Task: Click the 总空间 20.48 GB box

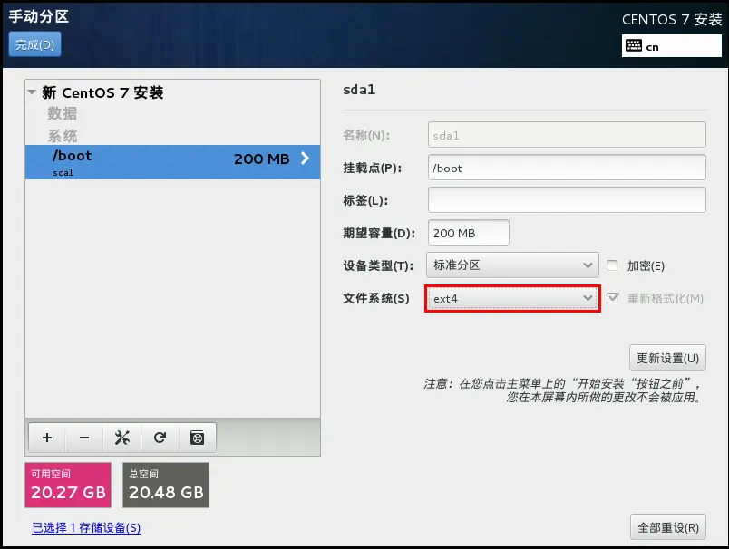Action: [166, 485]
